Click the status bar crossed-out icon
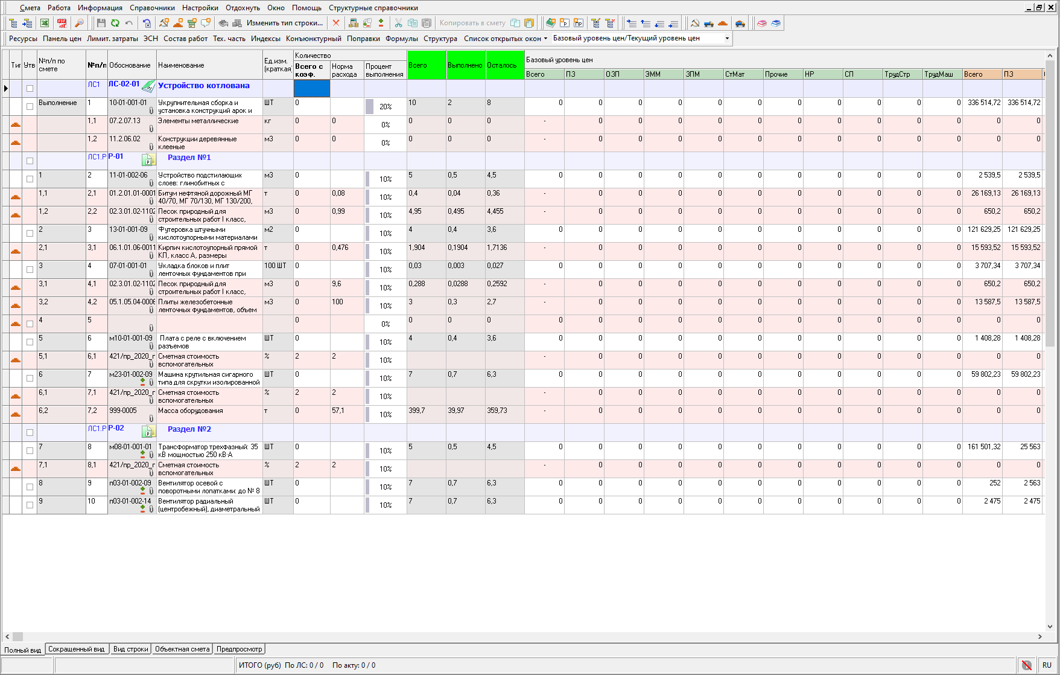The height and width of the screenshot is (675, 1060). point(1027,665)
